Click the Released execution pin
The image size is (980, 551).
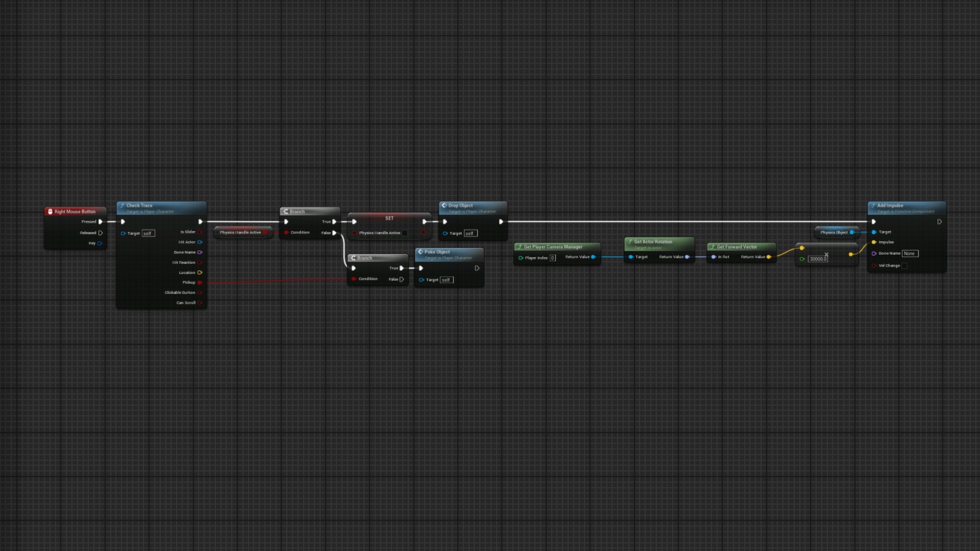tap(100, 233)
